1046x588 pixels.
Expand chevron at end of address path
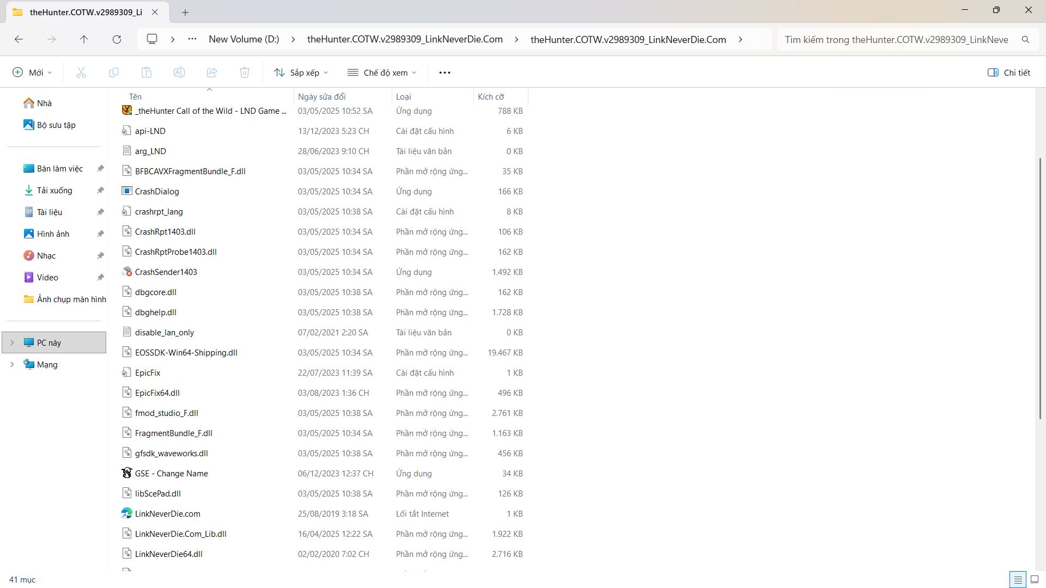[740, 39]
